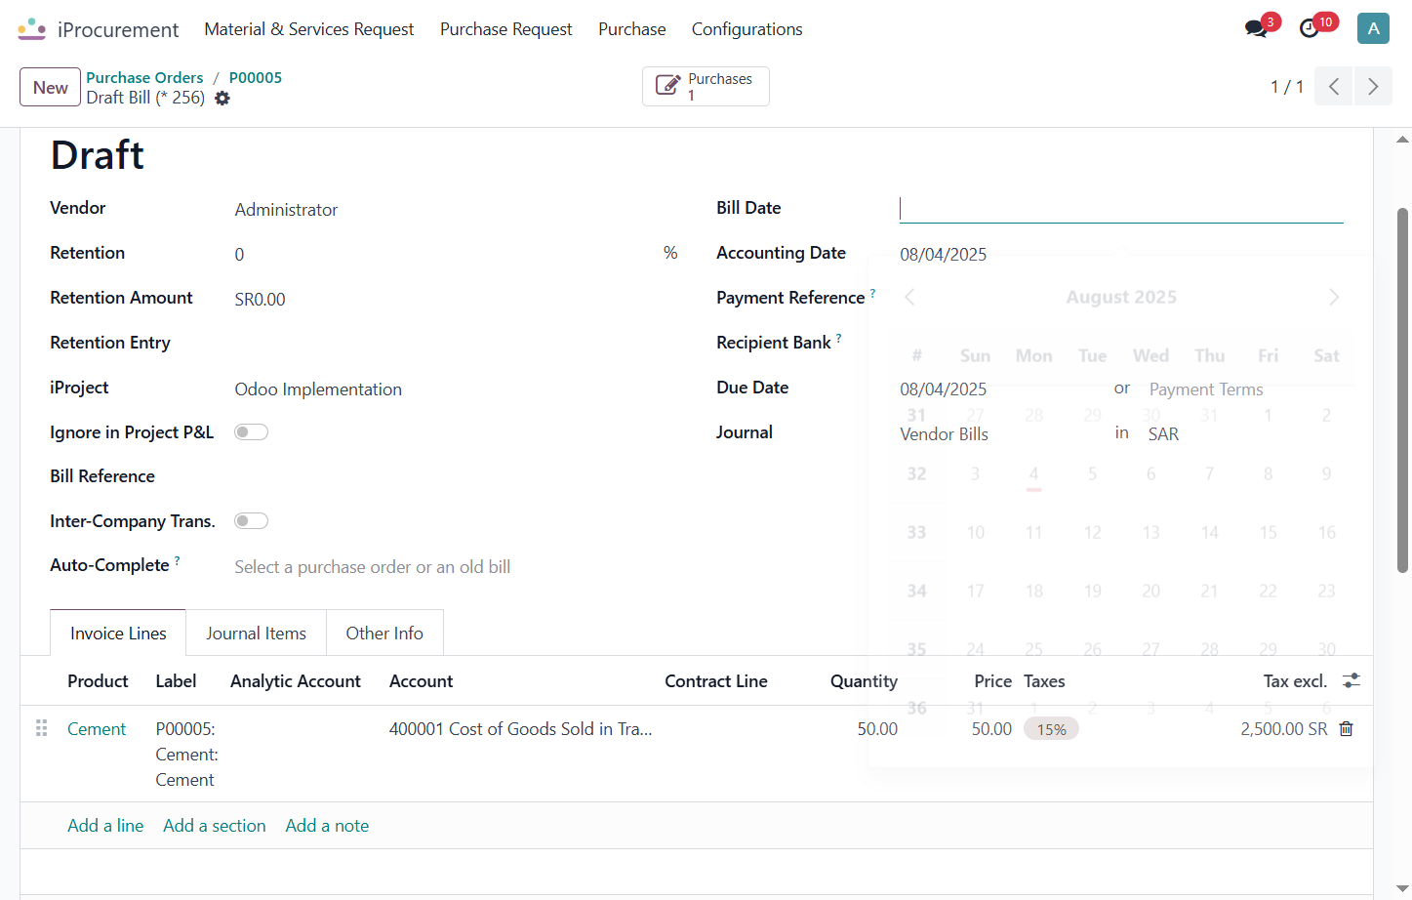This screenshot has height=900, width=1412.
Task: Click Add a line
Action: pyautogui.click(x=105, y=826)
